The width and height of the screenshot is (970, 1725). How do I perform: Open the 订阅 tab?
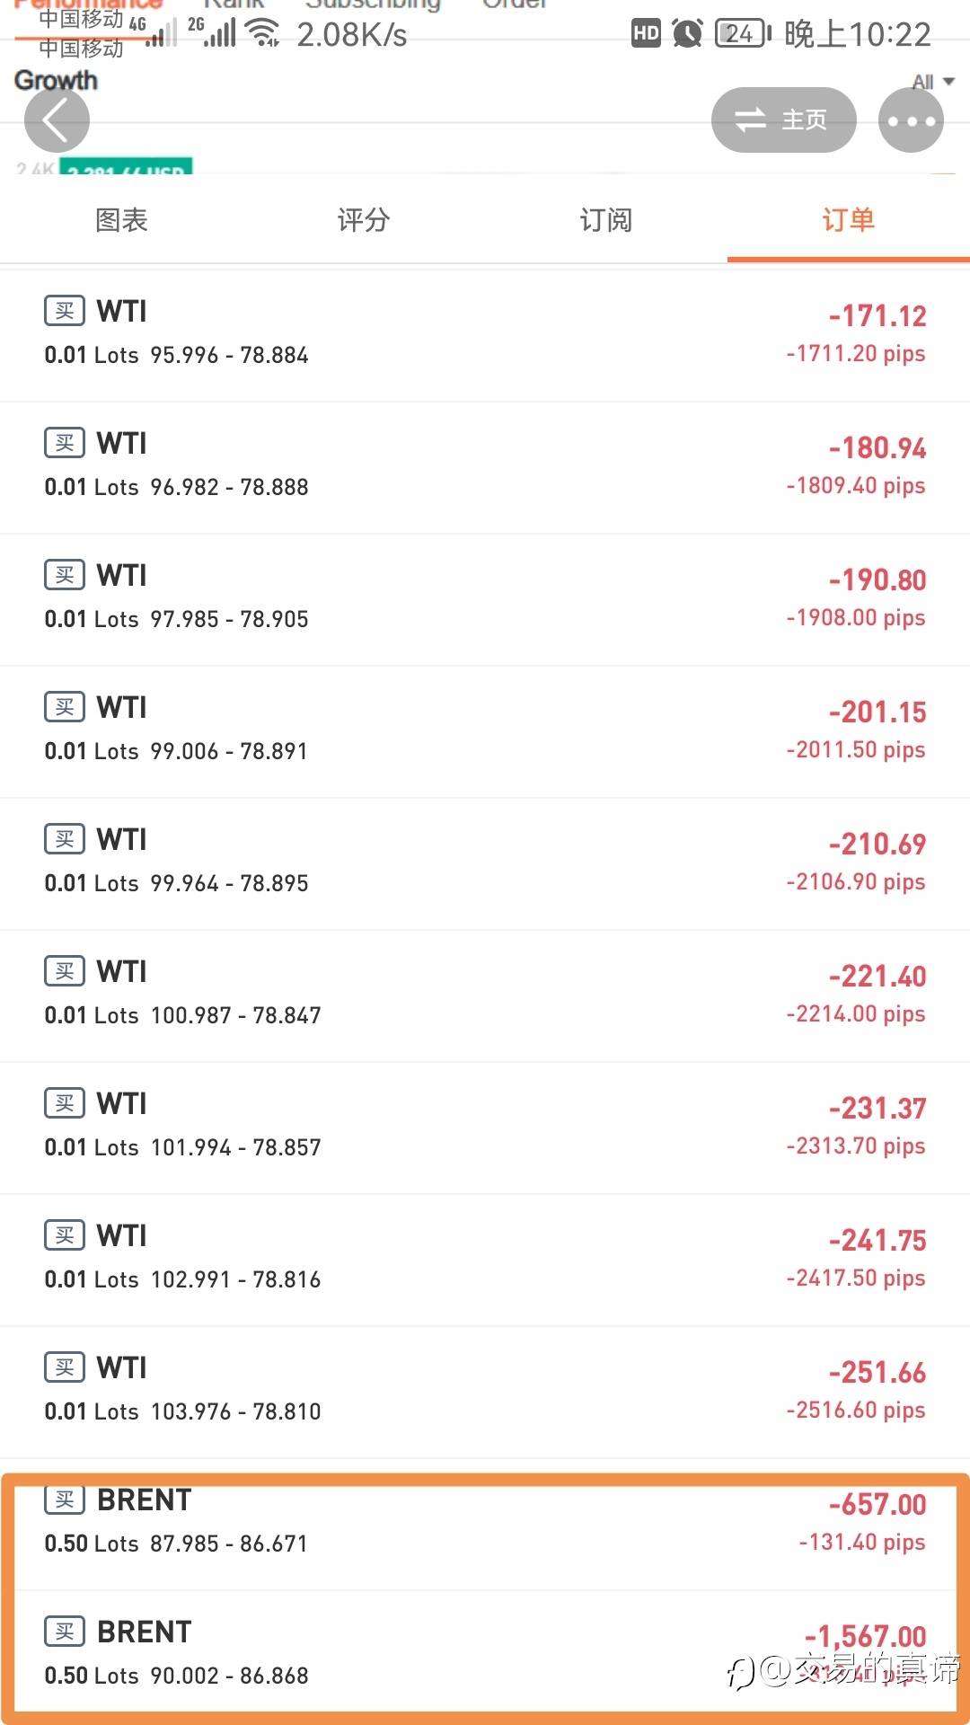tap(606, 220)
